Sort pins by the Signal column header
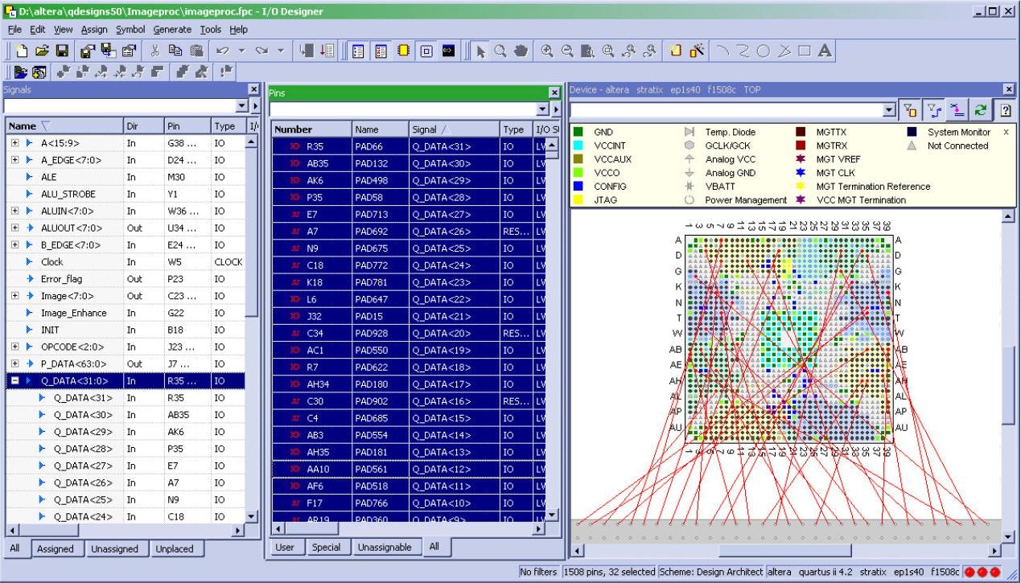The width and height of the screenshot is (1021, 583). point(454,129)
